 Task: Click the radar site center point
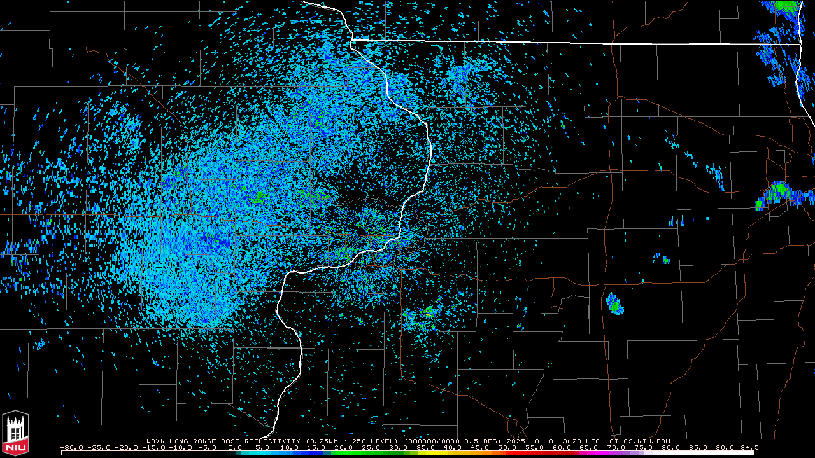[360, 232]
